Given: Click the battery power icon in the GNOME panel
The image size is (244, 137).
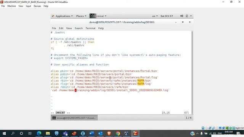Looking at the screenshot, I should 187,16.
